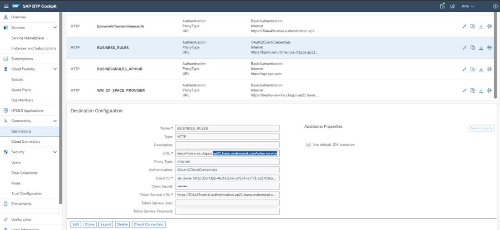Toggle Use default JDK truststore checkbox
This screenshot has height=230, width=500.
pyautogui.click(x=308, y=145)
